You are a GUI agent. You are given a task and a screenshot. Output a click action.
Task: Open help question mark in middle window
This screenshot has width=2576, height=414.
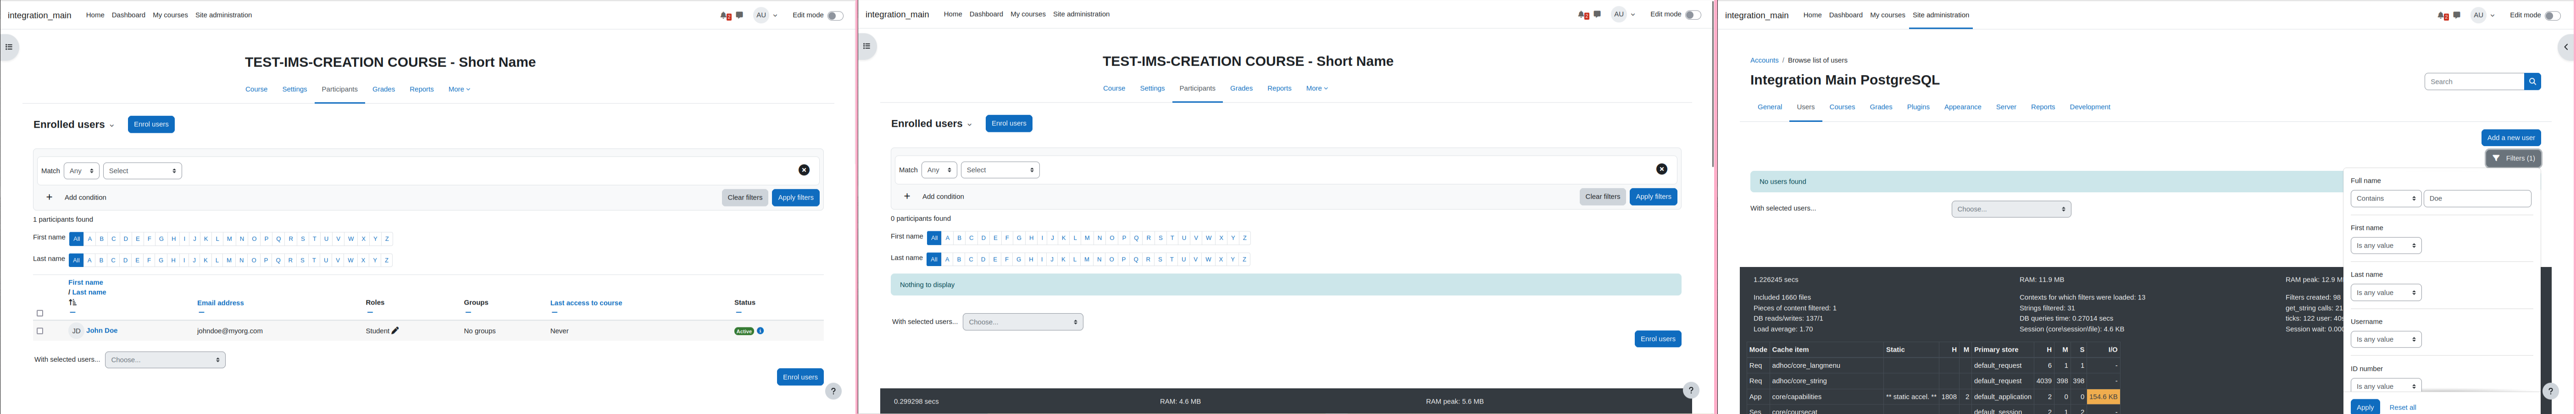[x=1691, y=390]
